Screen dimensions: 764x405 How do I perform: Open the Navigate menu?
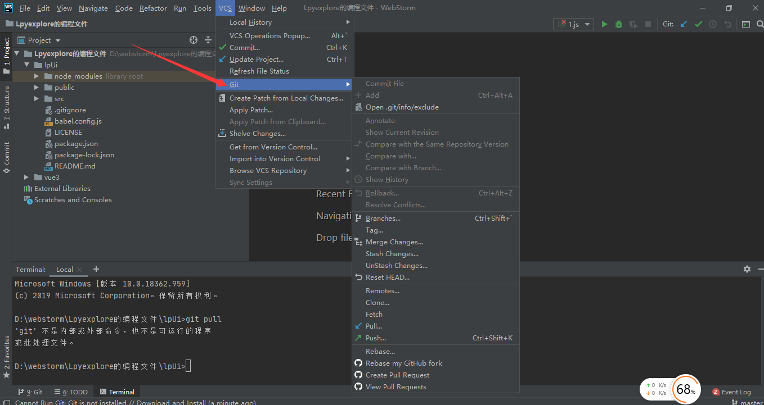pyautogui.click(x=93, y=8)
